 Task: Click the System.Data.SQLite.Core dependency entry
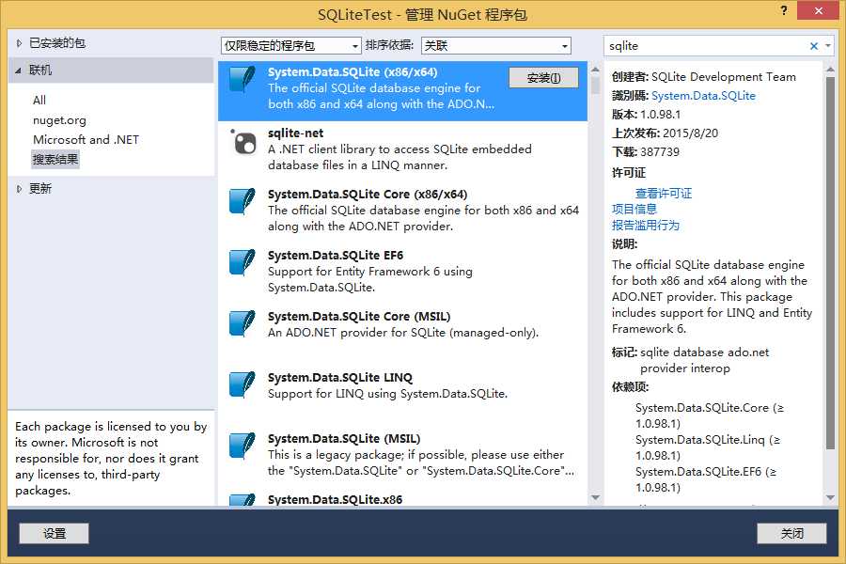710,415
